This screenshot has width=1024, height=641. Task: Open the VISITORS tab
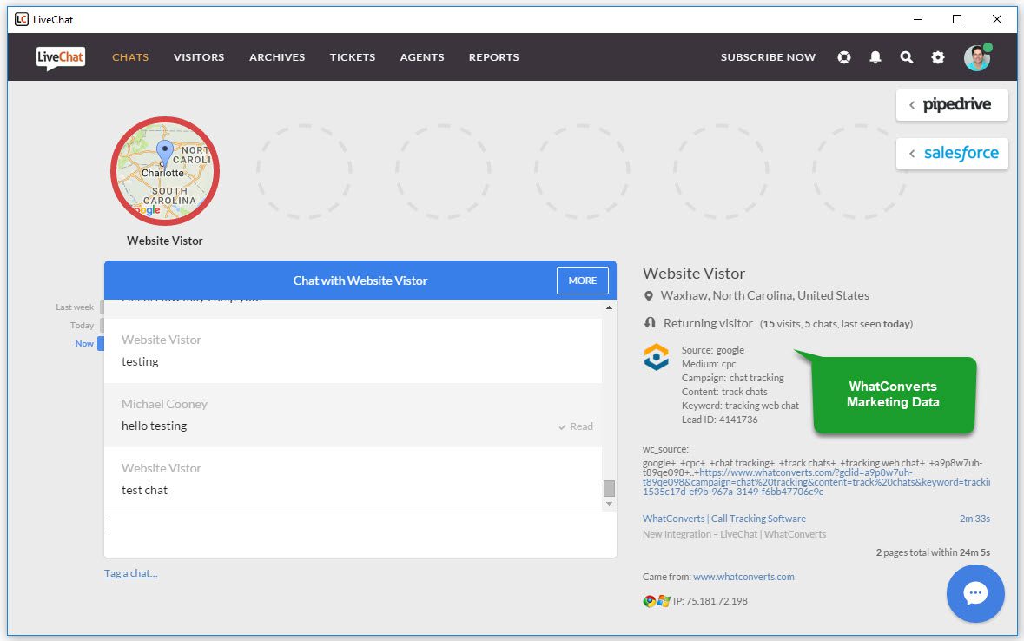(199, 57)
